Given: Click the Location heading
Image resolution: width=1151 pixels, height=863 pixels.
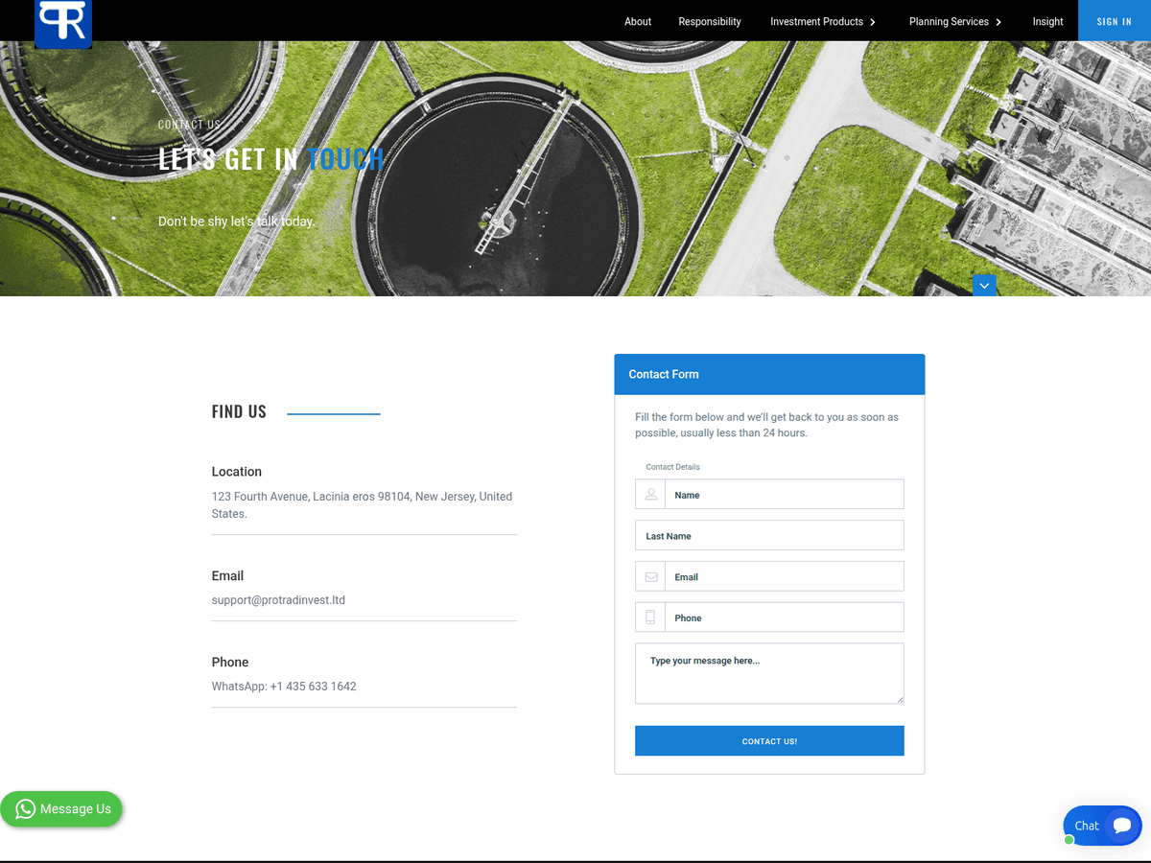Looking at the screenshot, I should (x=237, y=472).
